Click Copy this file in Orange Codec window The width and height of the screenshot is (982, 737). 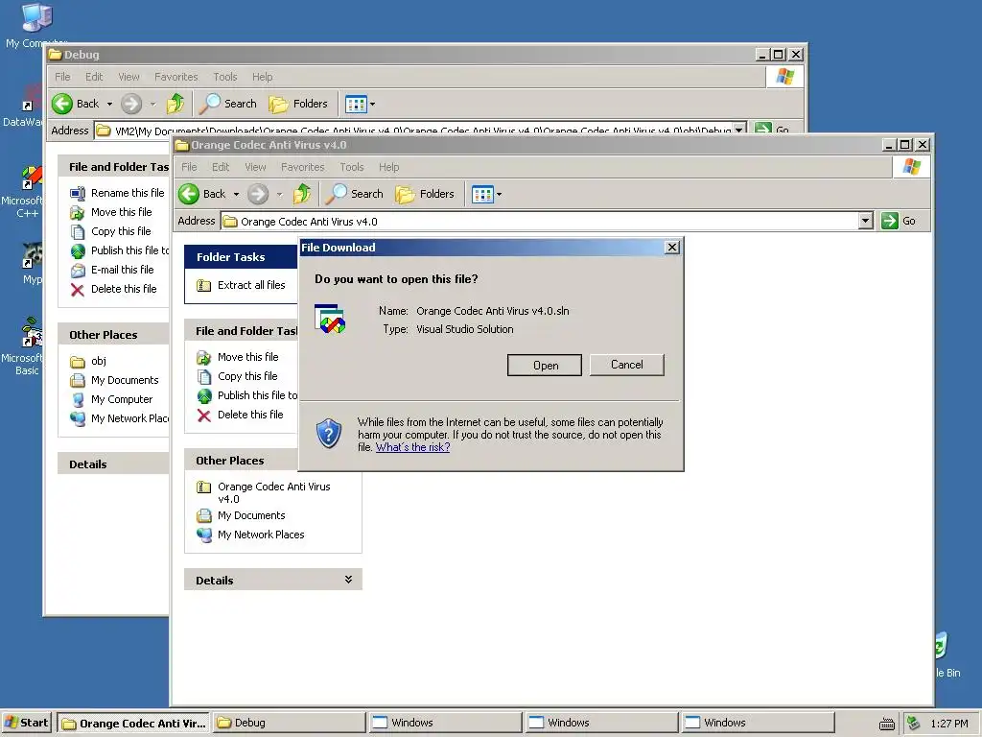coord(238,376)
